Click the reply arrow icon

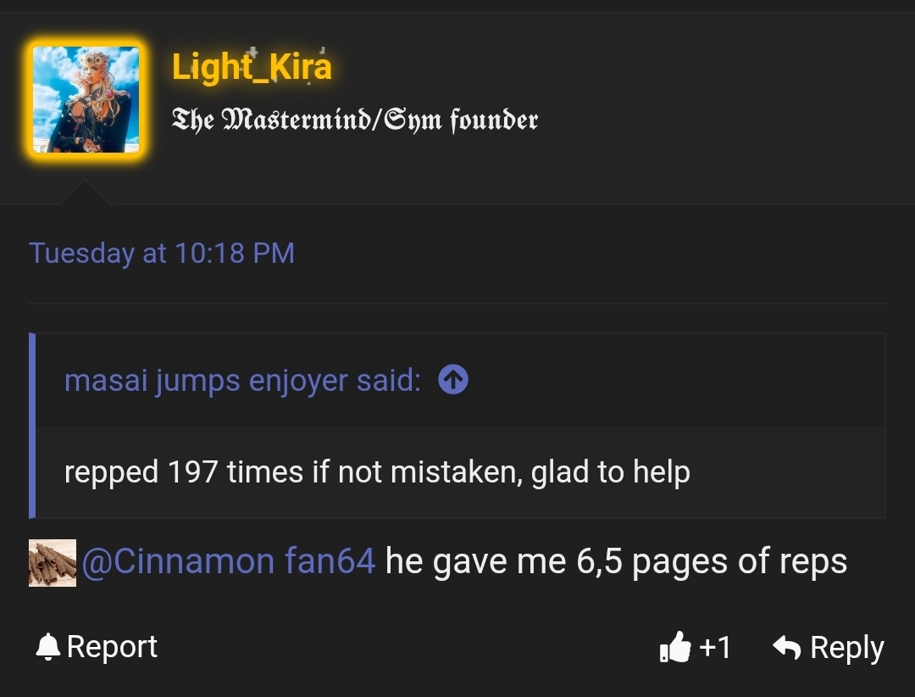785,646
